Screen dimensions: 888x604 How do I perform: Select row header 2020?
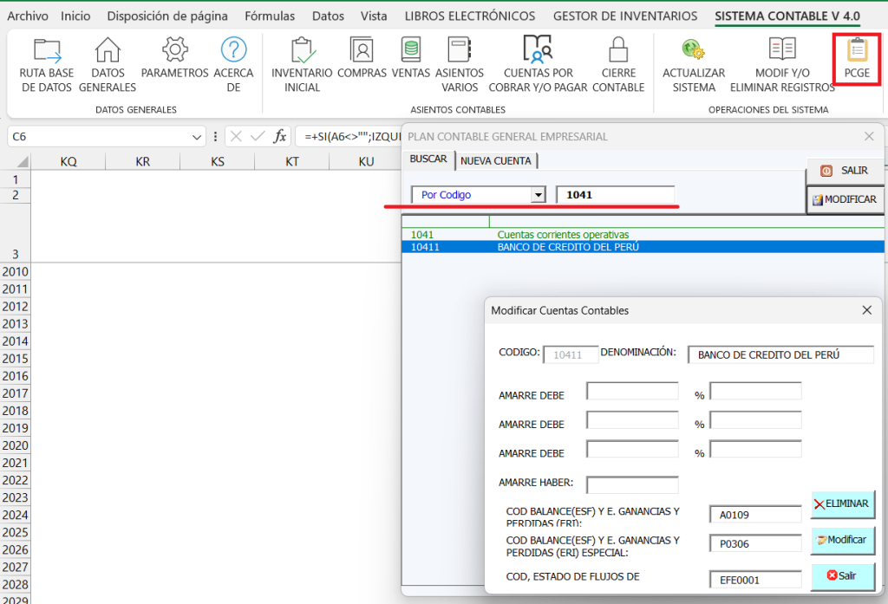16,445
